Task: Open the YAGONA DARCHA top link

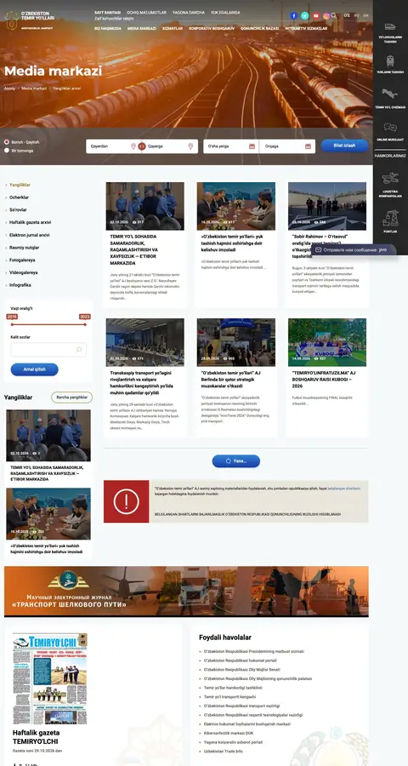Action: (x=189, y=13)
